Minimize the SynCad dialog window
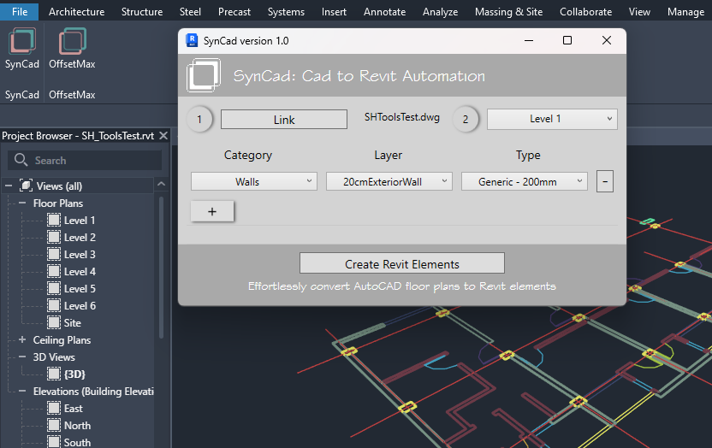Image resolution: width=712 pixels, height=448 pixels. tap(529, 40)
